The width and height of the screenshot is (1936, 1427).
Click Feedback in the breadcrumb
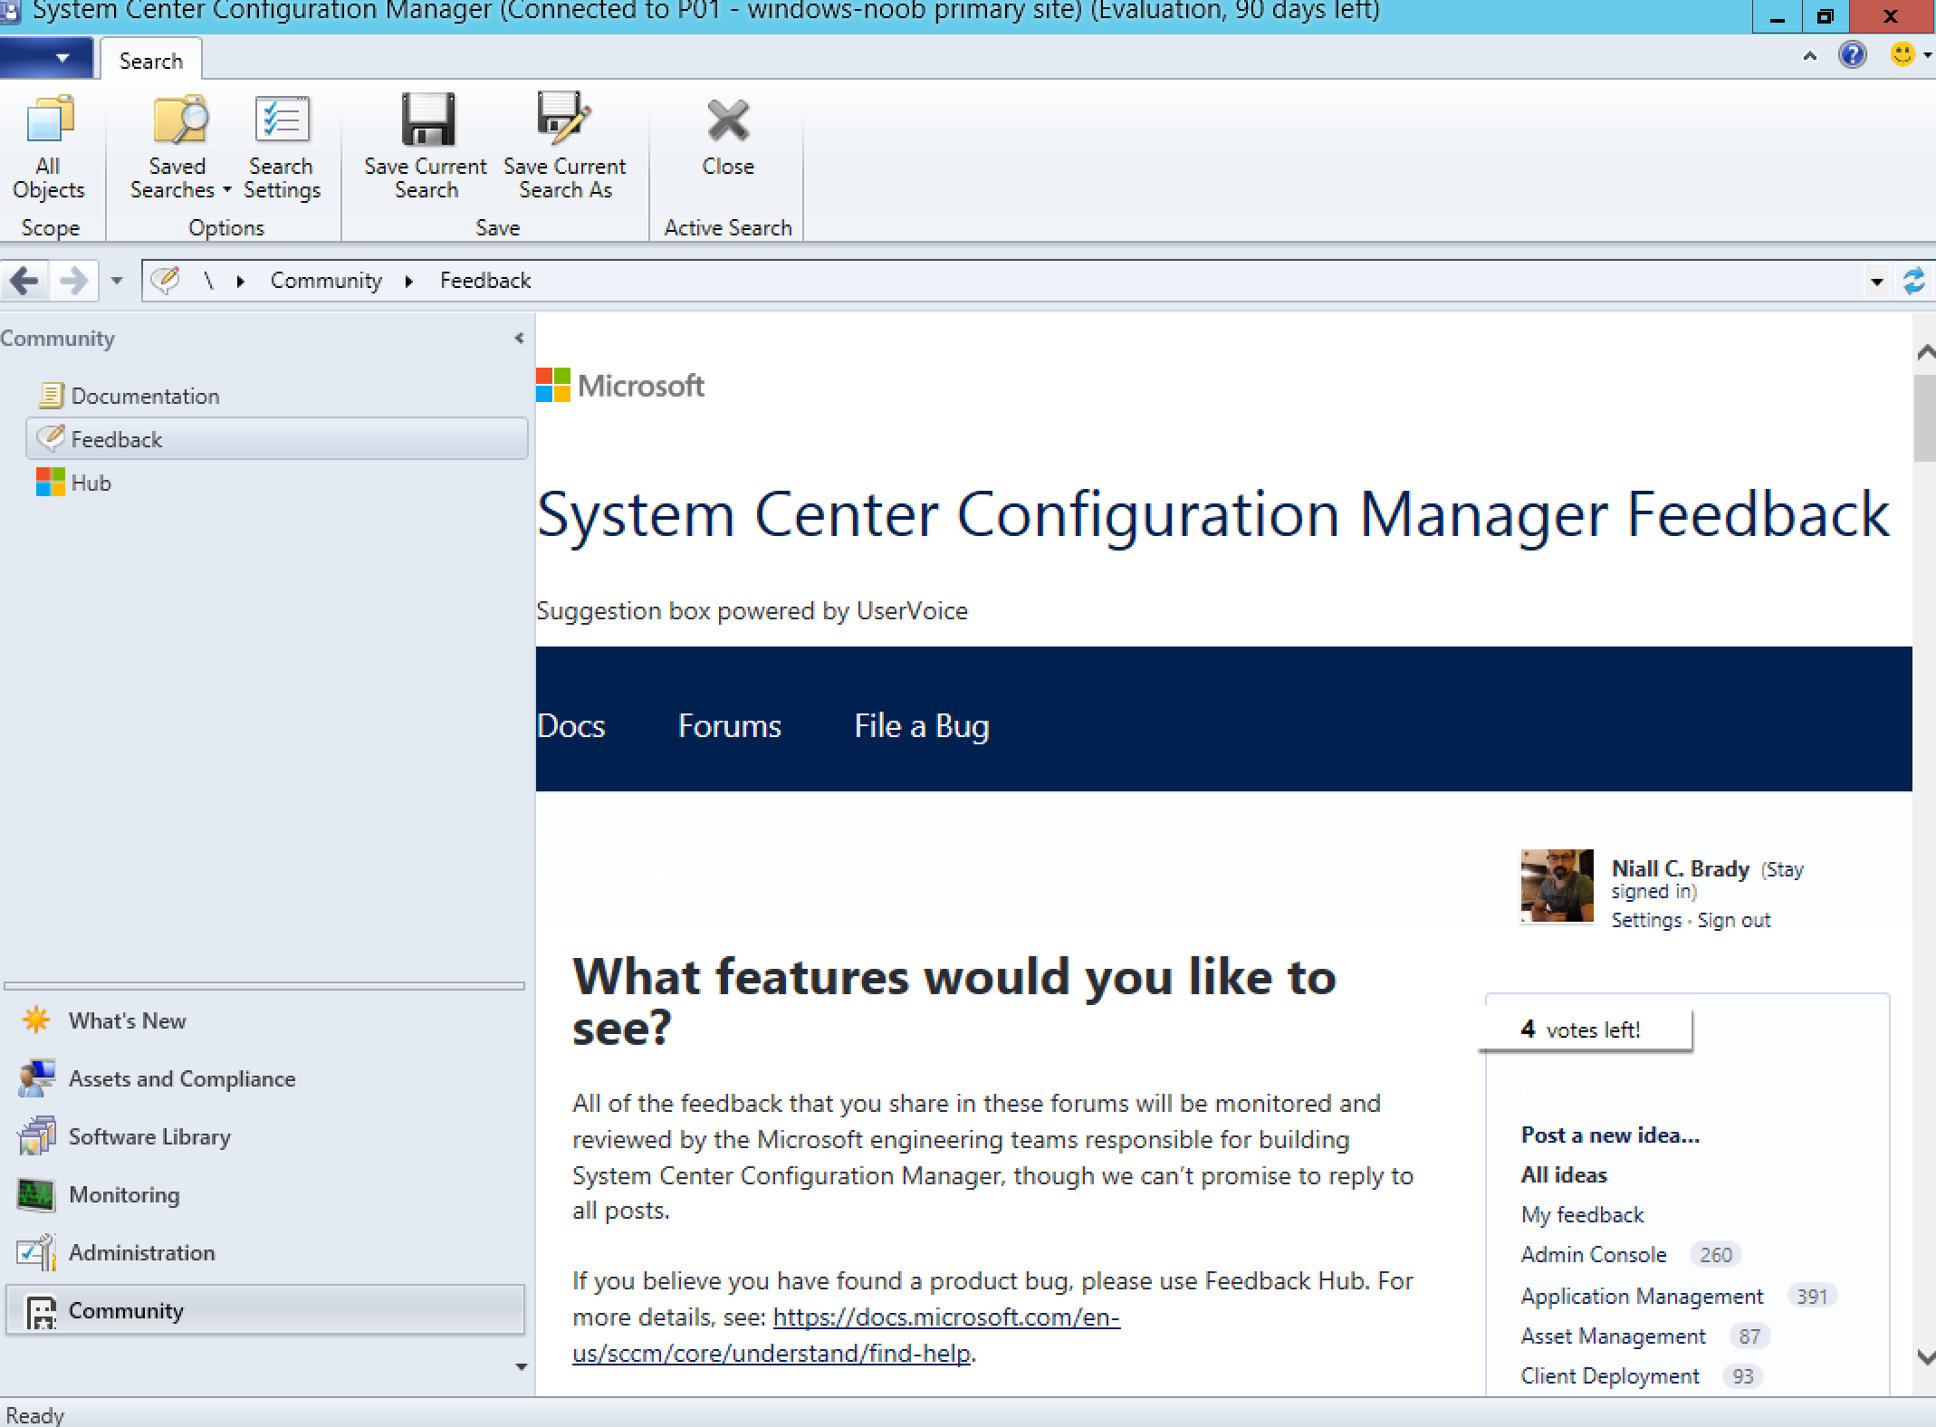(485, 281)
